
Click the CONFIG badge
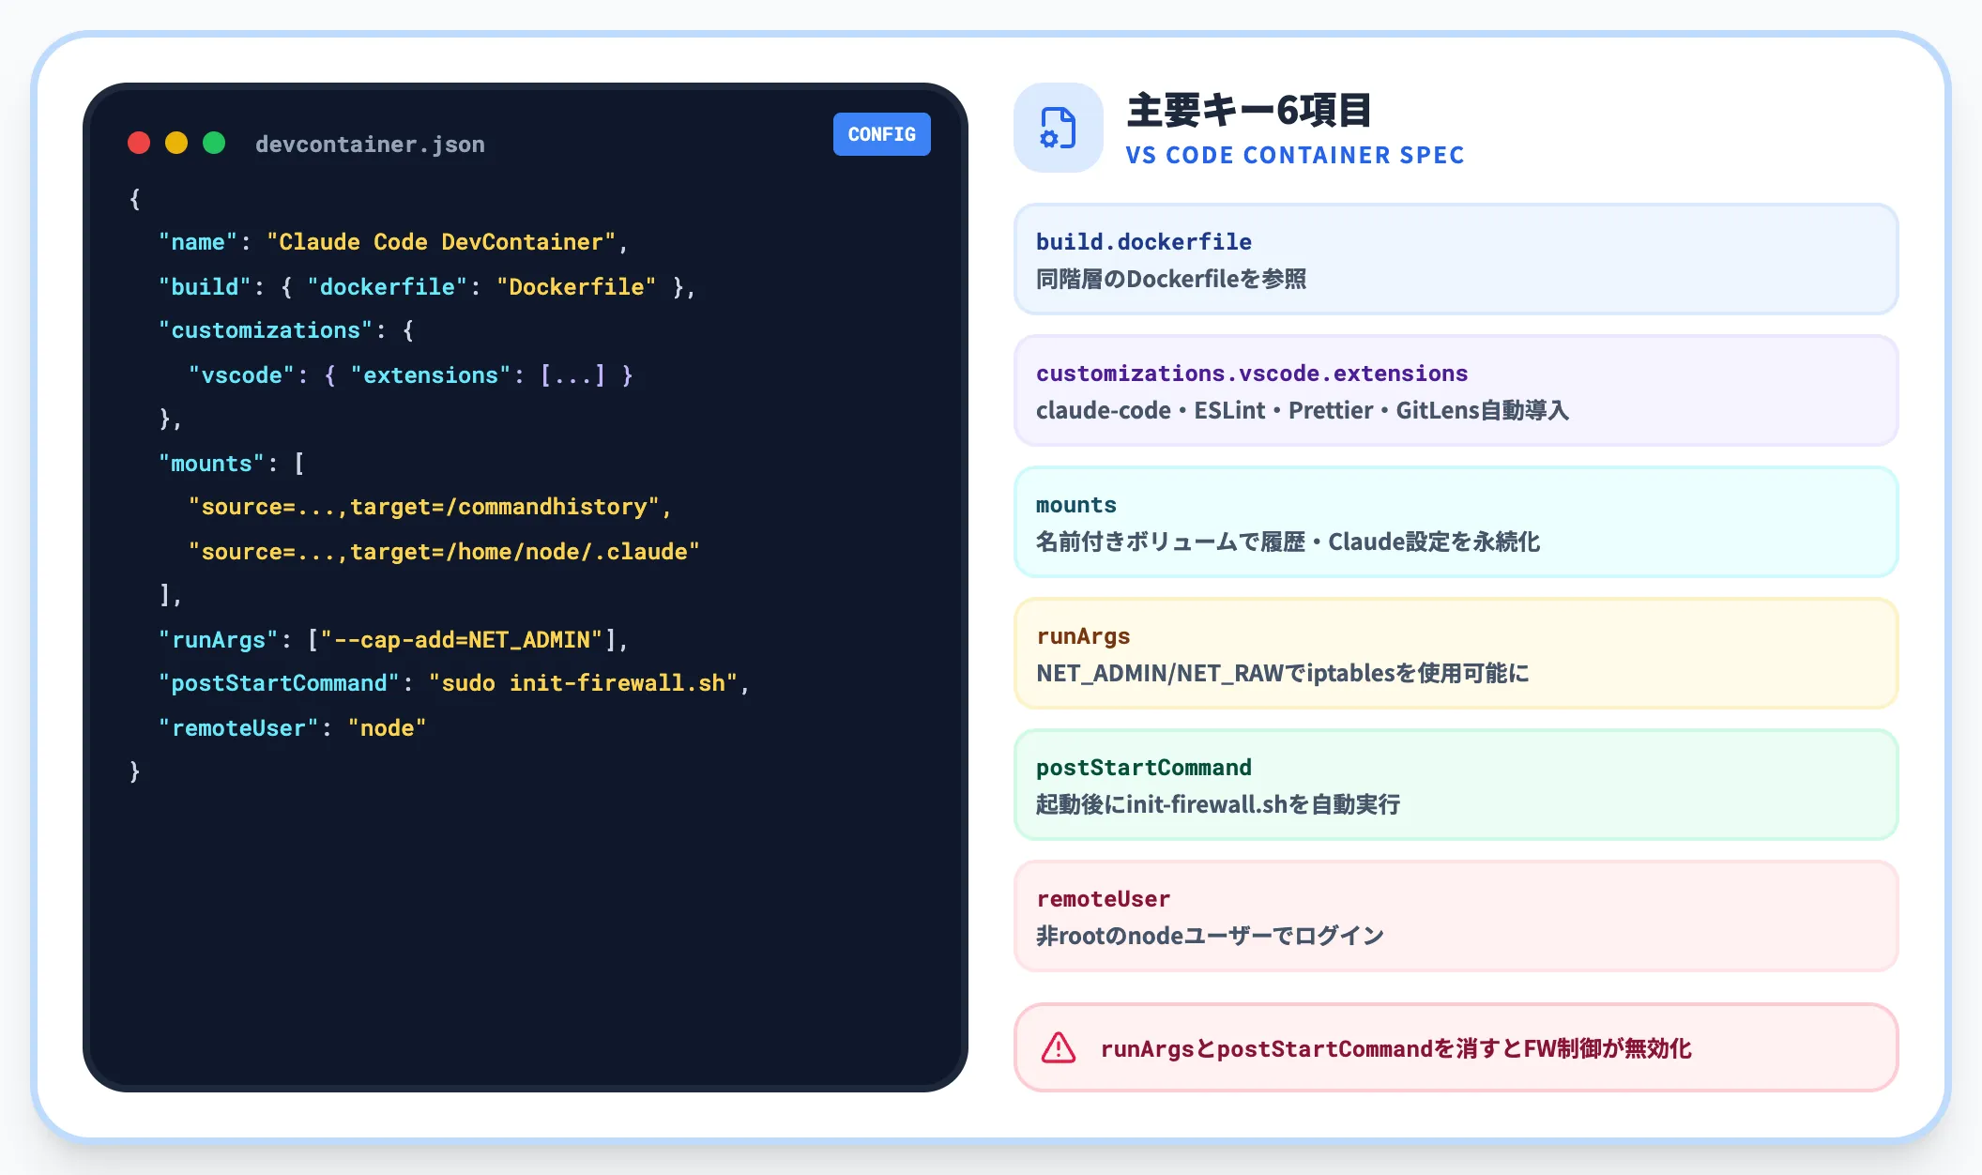click(881, 134)
